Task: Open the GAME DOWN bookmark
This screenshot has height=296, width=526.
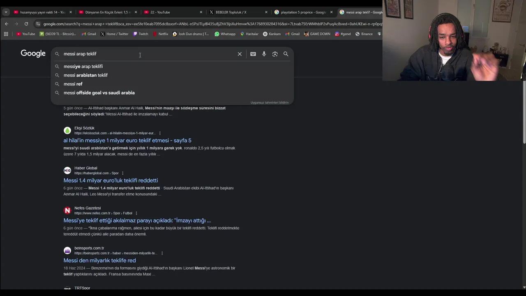Action: pos(317,34)
